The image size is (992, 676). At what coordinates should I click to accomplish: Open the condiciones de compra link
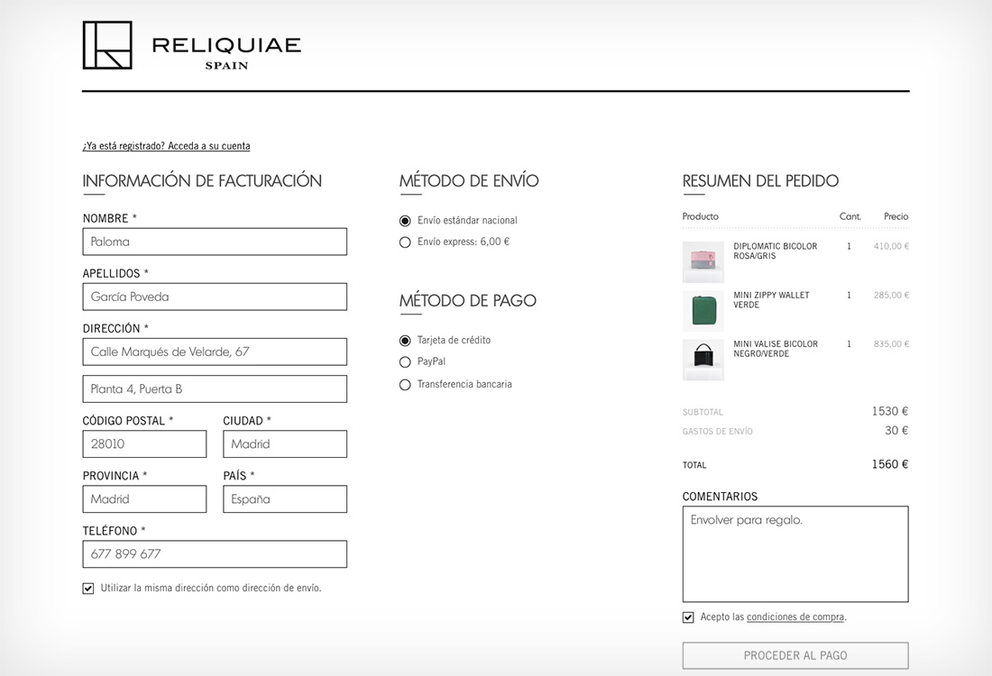(795, 617)
